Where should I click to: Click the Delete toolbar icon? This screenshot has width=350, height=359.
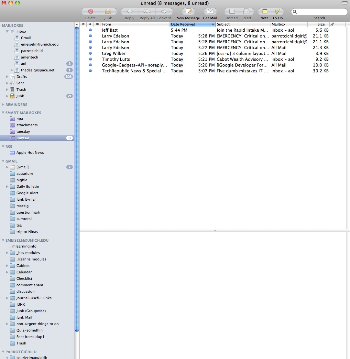click(90, 12)
